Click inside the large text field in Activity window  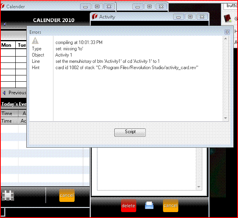146,169
